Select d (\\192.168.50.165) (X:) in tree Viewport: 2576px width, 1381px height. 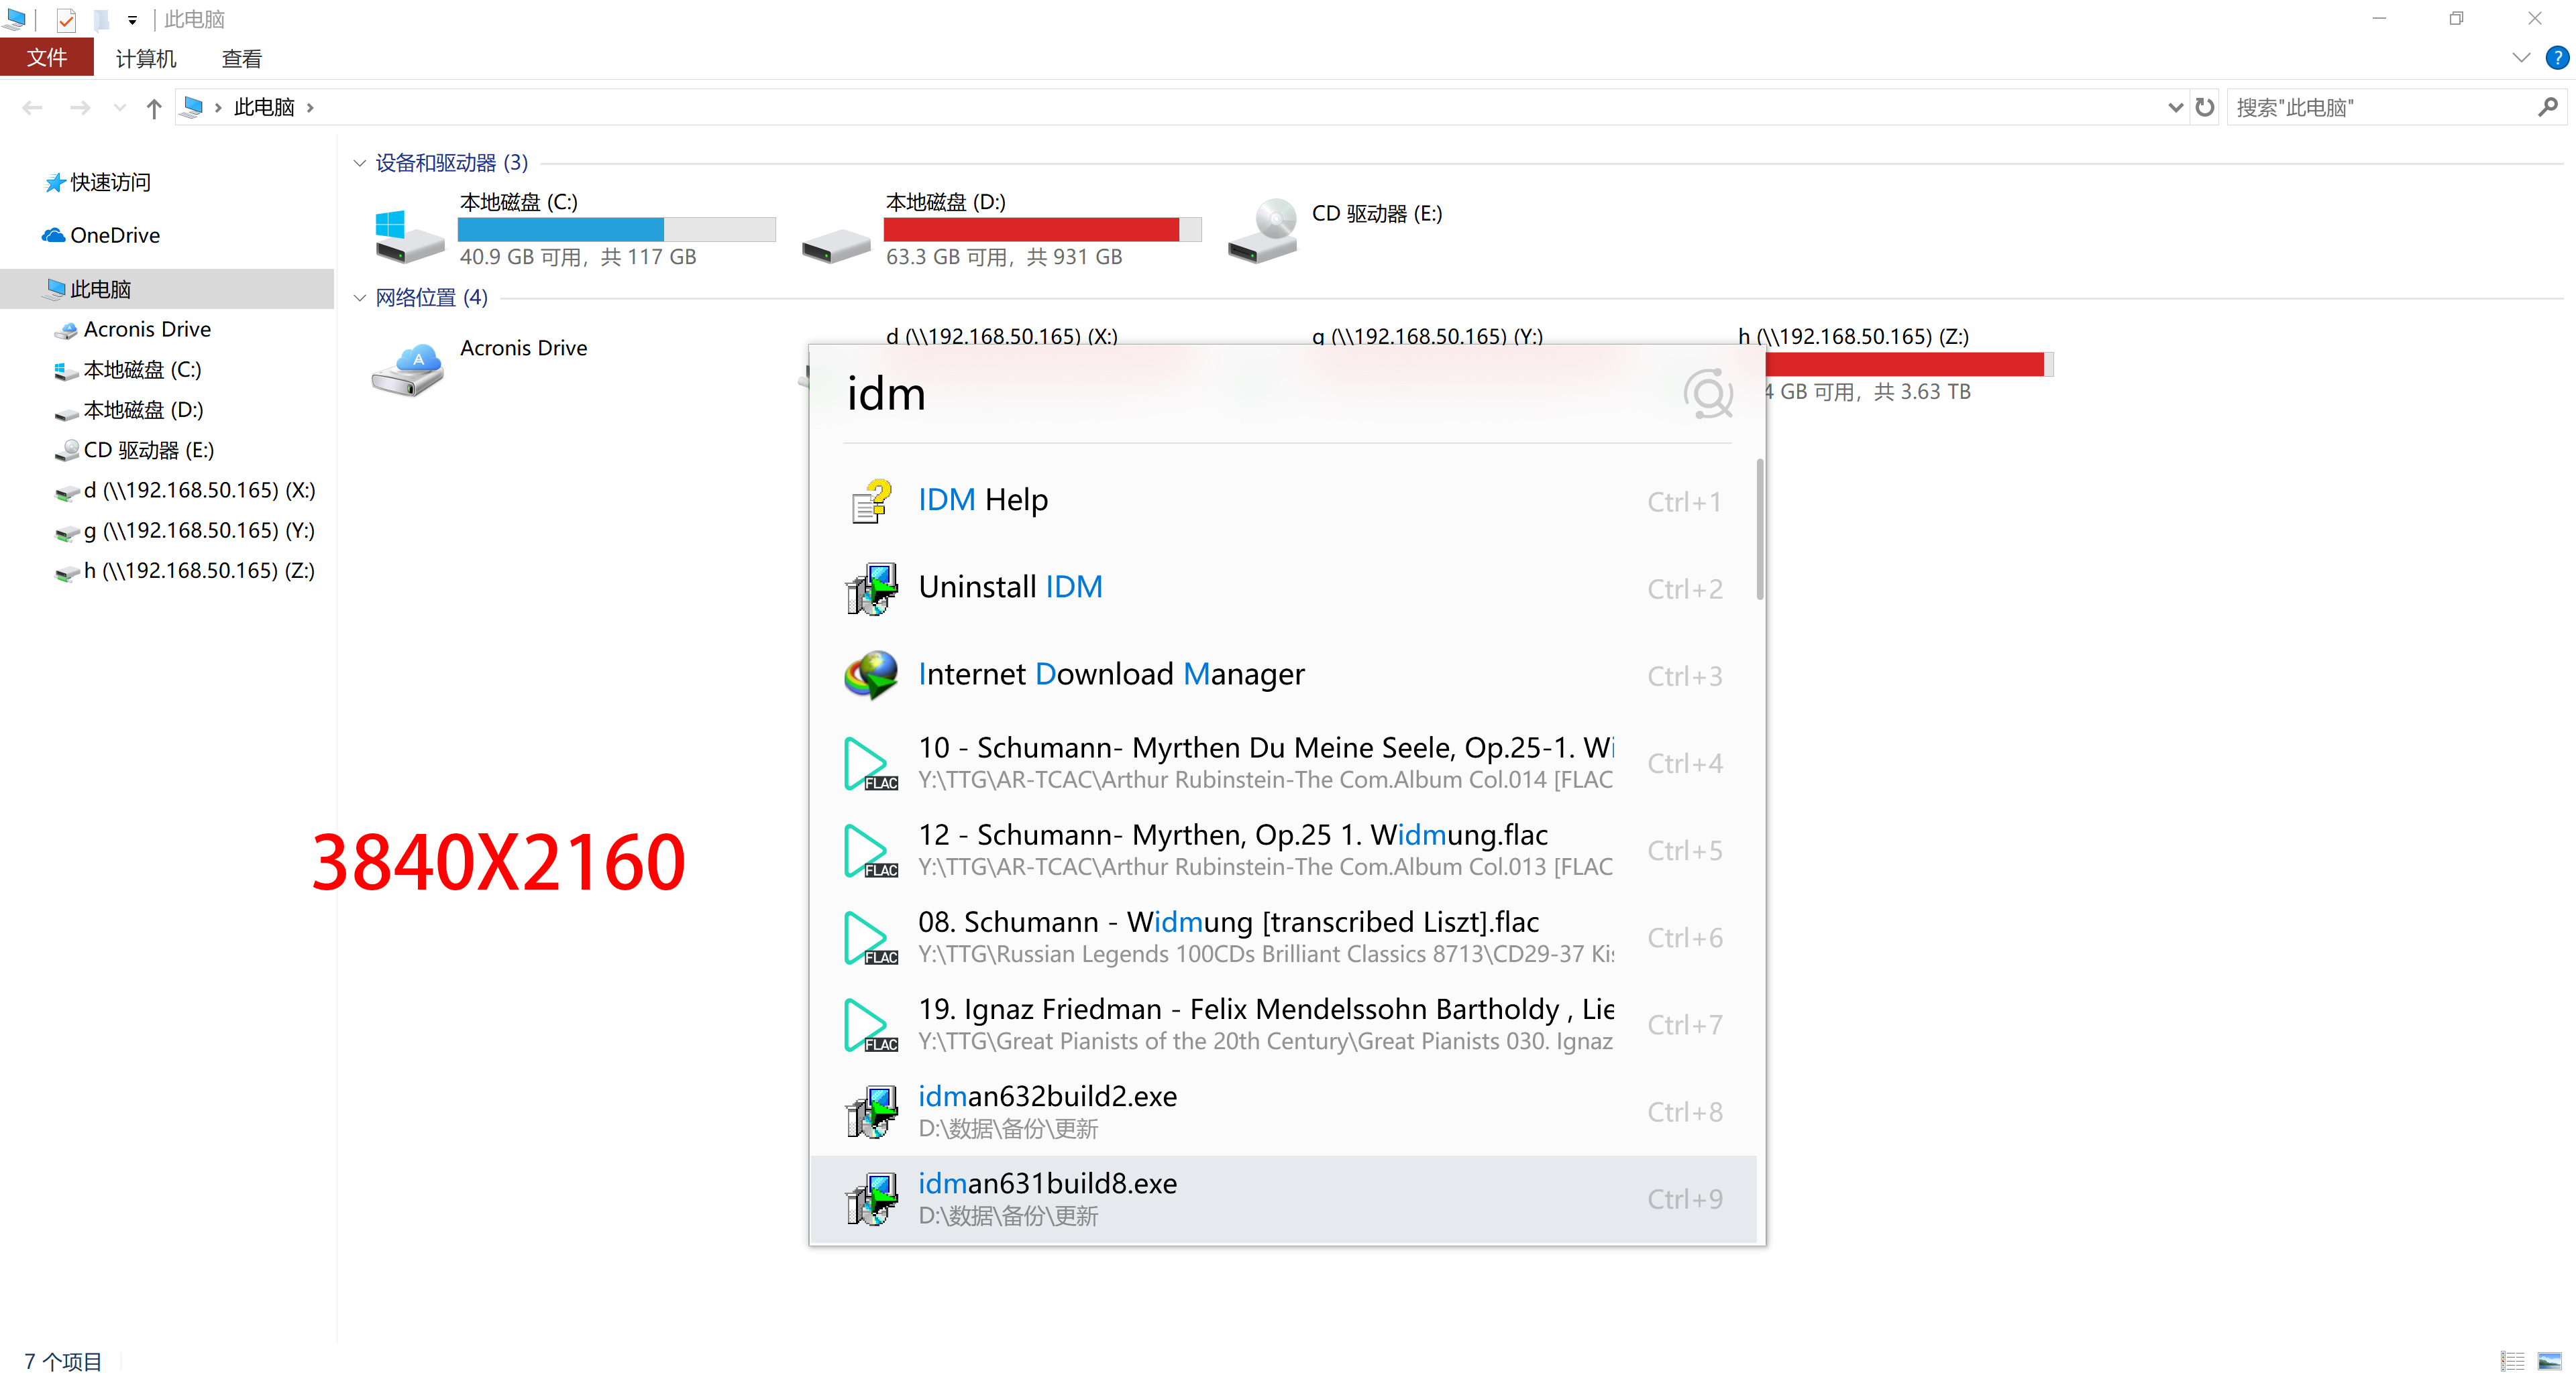tap(199, 489)
